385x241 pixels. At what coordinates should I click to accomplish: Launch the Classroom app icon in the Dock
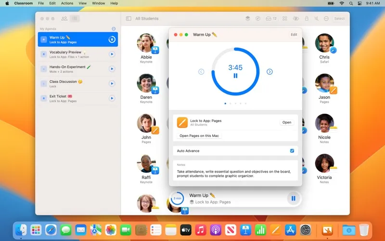[x=328, y=230]
